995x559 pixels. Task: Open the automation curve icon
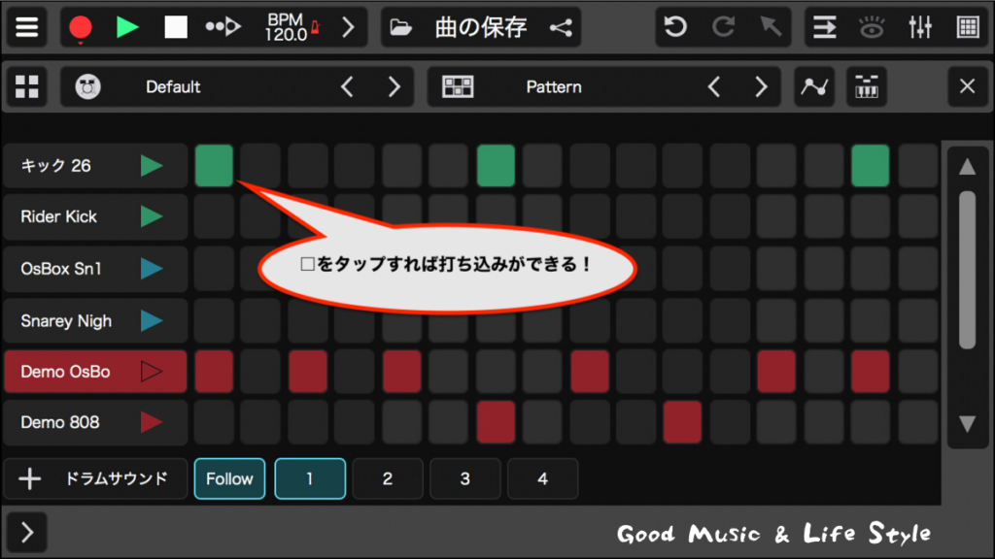coord(814,86)
